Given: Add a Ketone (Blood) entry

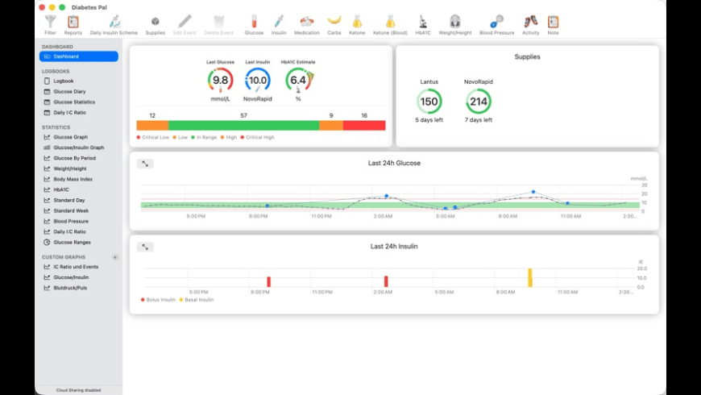Looking at the screenshot, I should tap(390, 25).
